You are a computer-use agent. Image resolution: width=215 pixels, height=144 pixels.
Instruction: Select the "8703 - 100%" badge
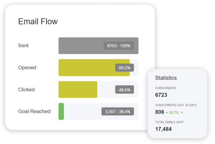[119, 46]
